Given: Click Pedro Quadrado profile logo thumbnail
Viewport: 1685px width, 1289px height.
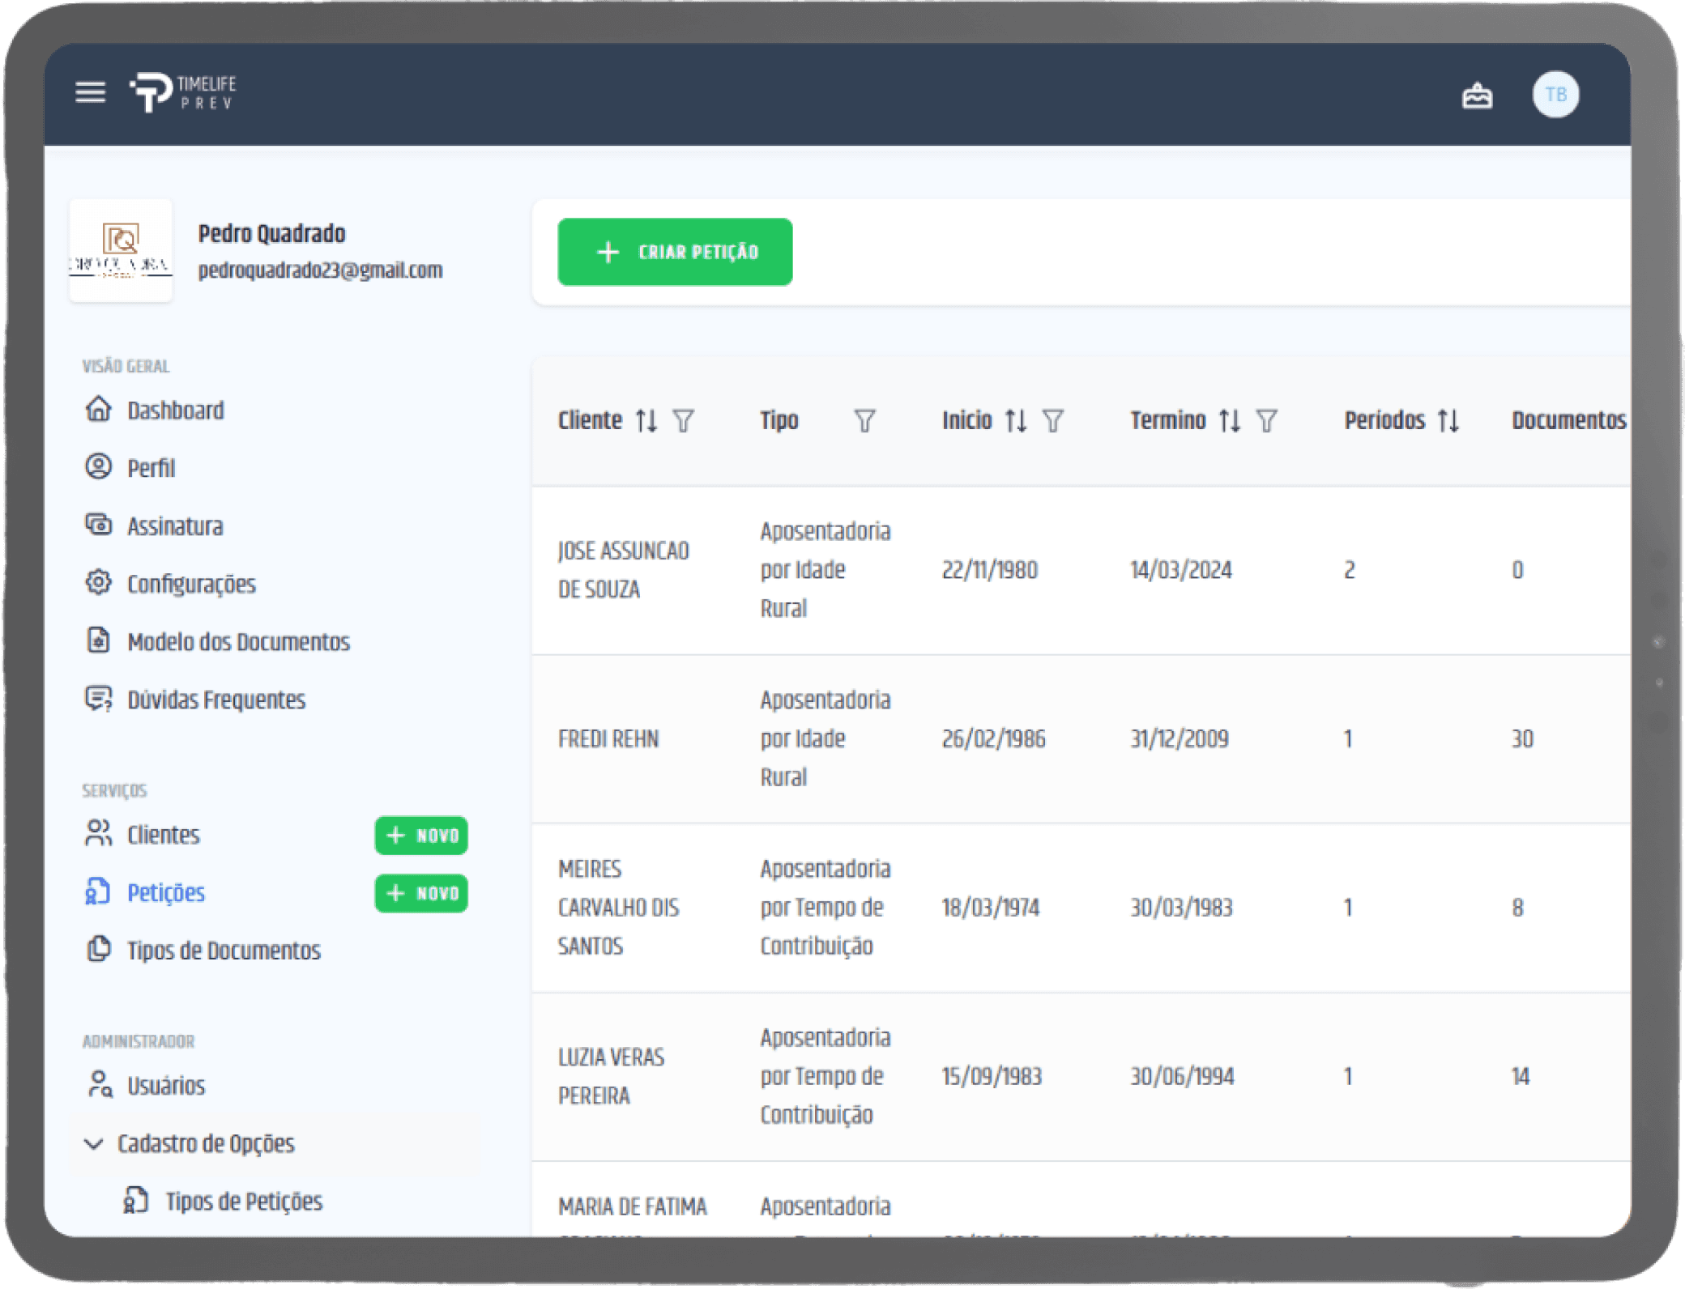Looking at the screenshot, I should click(121, 251).
